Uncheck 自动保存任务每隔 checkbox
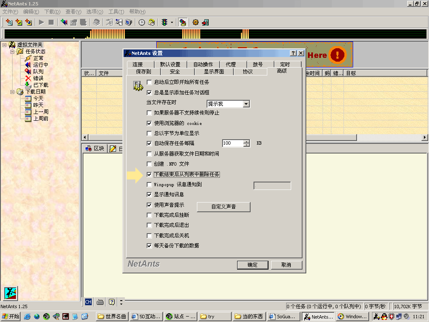The image size is (429, 322). pyautogui.click(x=149, y=143)
